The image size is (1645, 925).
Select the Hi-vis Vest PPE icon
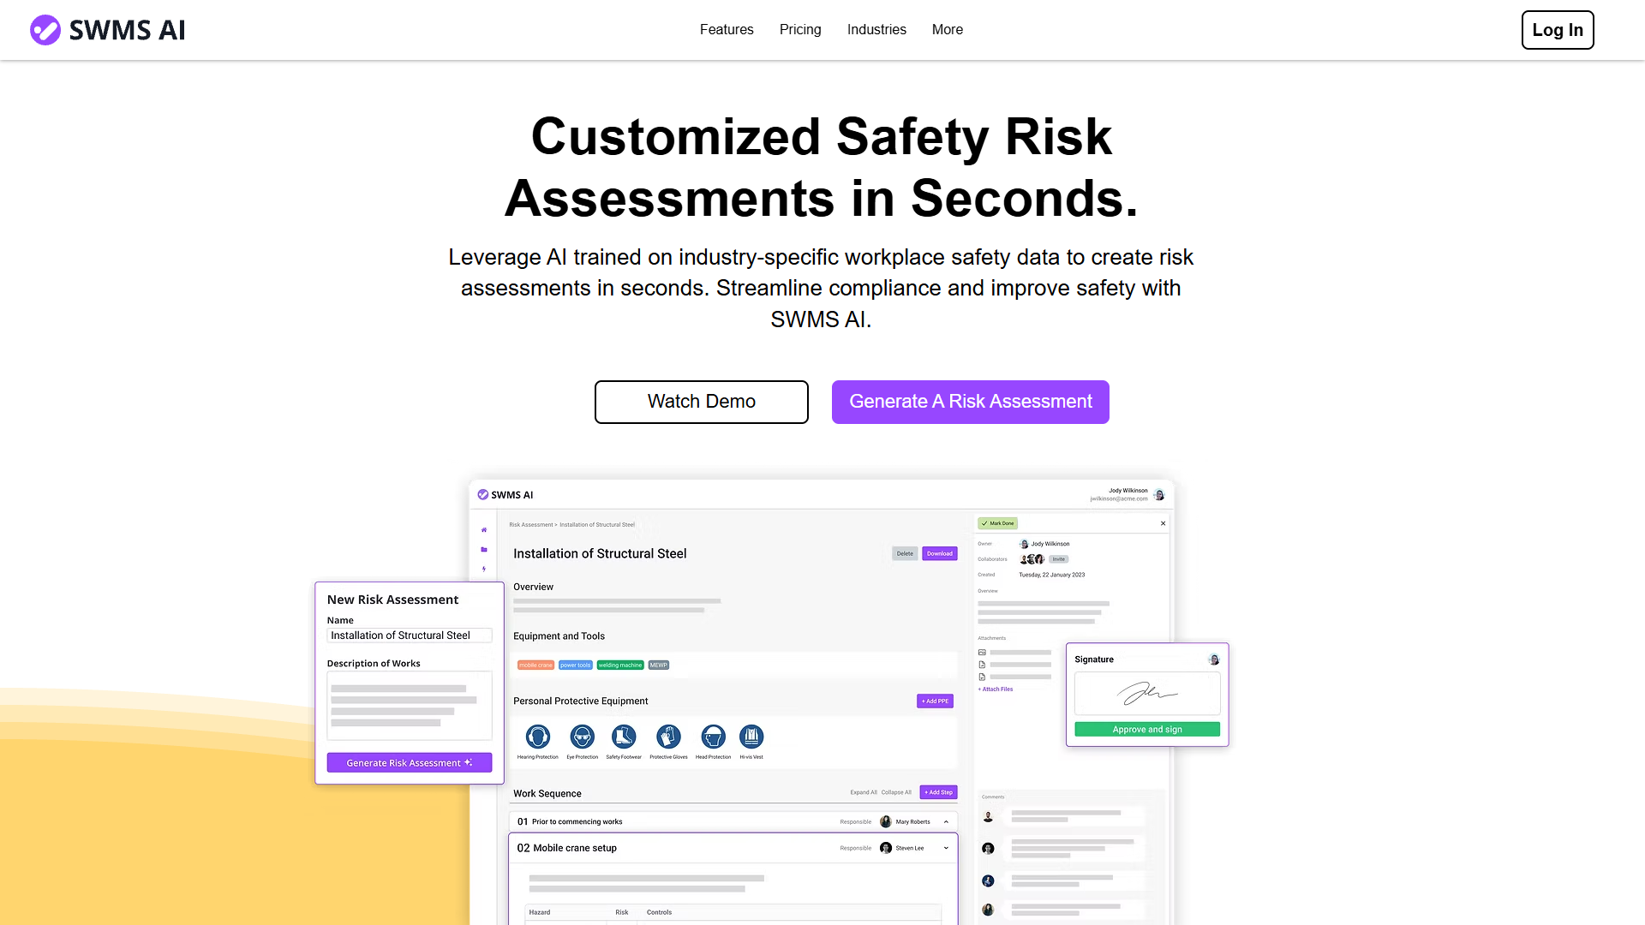point(751,737)
